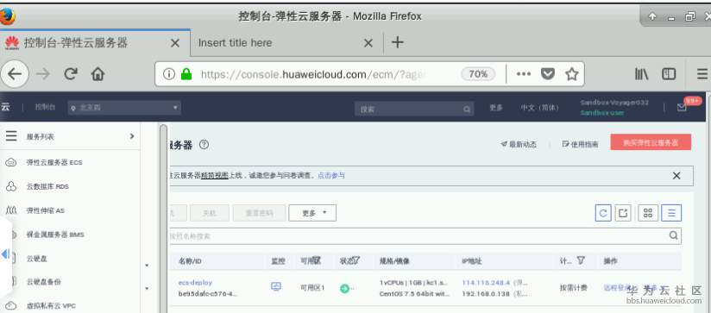711x313 pixels.
Task: Switch to the Insert title here tab
Action: pyautogui.click(x=286, y=43)
